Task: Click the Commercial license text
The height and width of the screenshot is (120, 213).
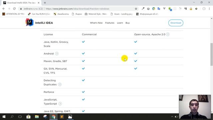Action: tap(89, 34)
